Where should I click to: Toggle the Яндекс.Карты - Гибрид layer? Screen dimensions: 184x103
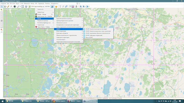point(45,27)
